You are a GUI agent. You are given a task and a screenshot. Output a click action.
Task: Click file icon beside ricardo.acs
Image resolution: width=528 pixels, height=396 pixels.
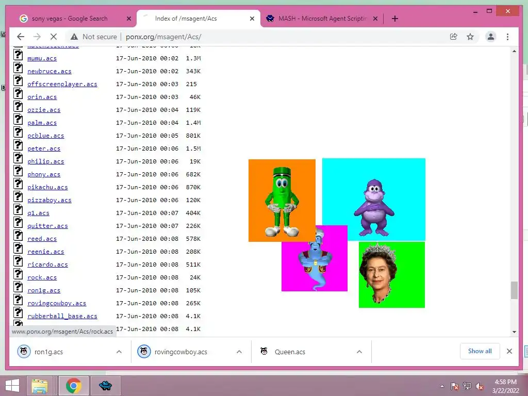point(18,260)
